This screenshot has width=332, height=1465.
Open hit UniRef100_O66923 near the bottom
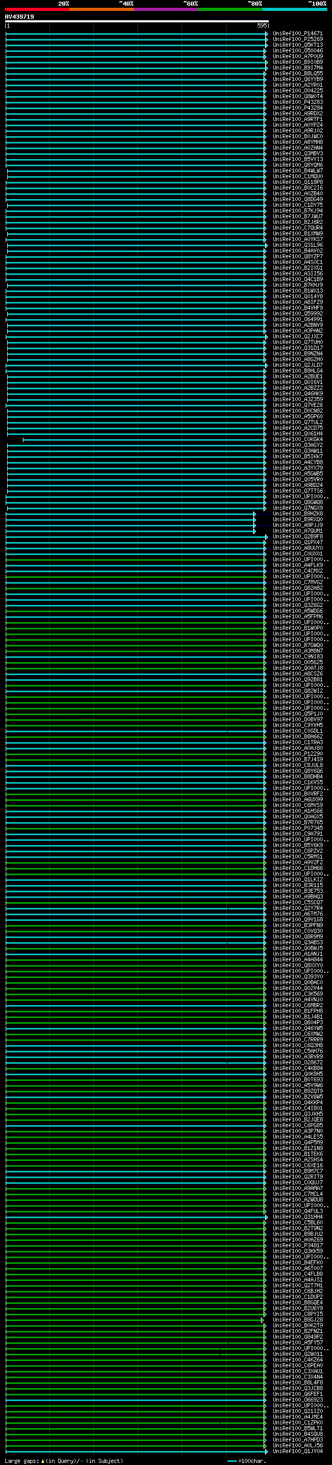pos(297,1400)
